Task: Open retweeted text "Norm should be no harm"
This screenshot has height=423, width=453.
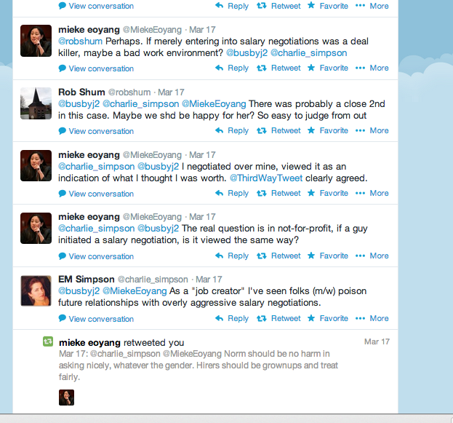Action: 199,365
